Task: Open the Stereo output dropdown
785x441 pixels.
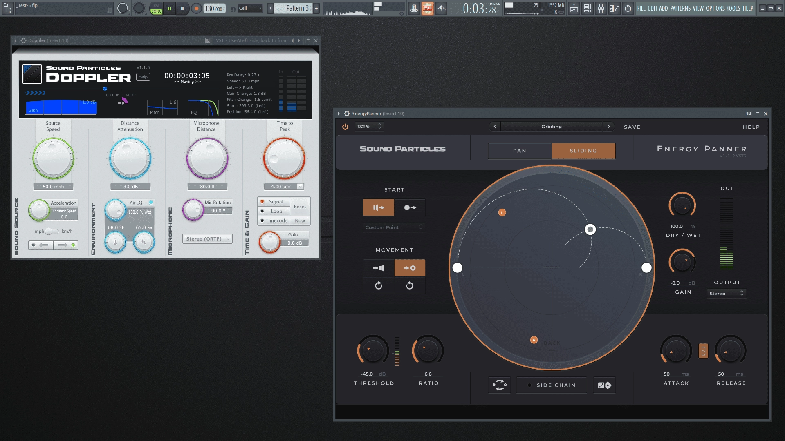Action: [x=727, y=294]
